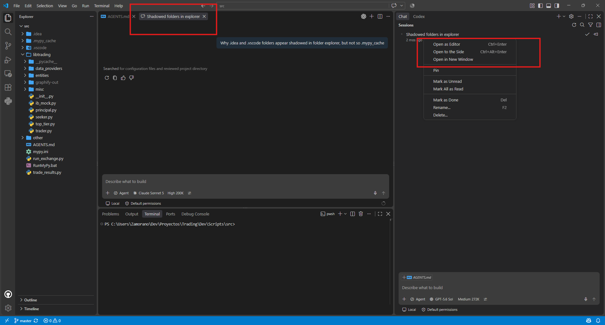Open trader.py in the explorer

click(43, 131)
